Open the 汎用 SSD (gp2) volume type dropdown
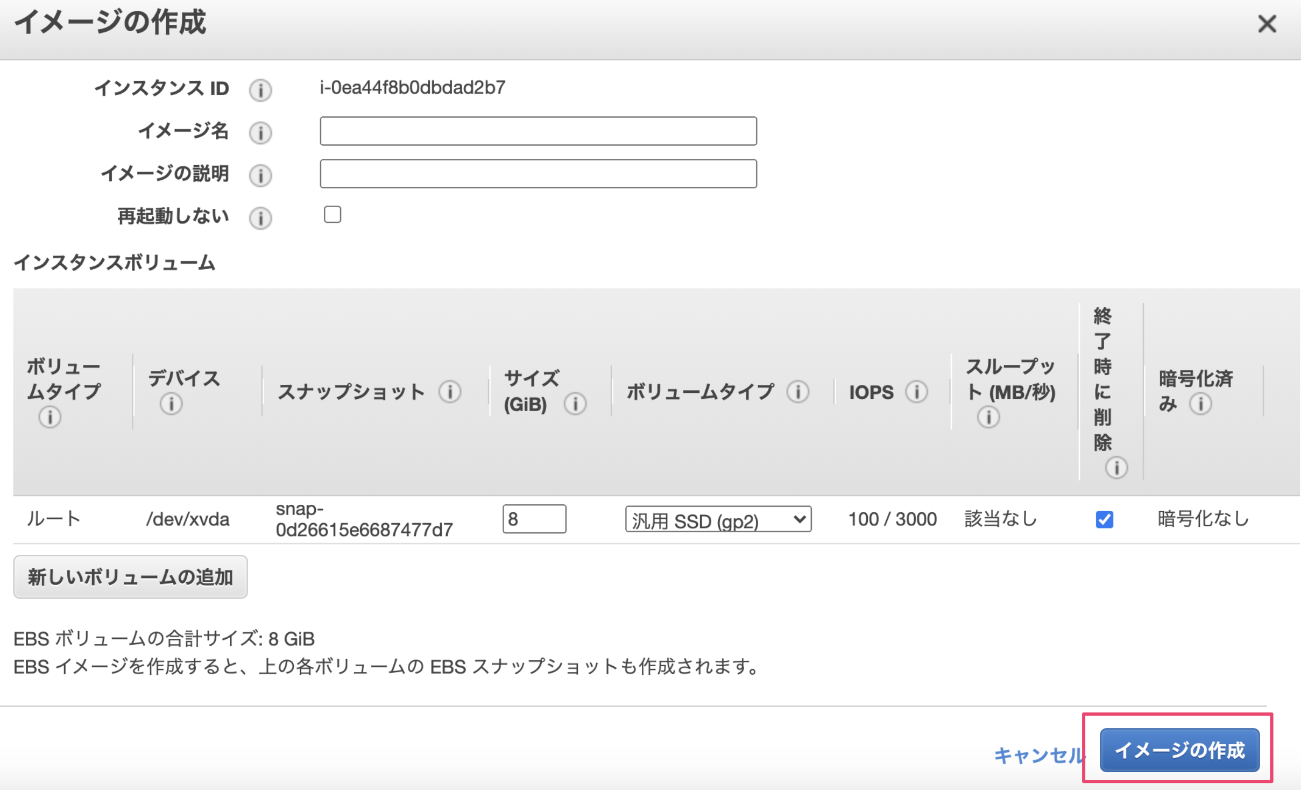The height and width of the screenshot is (790, 1301). coord(718,519)
